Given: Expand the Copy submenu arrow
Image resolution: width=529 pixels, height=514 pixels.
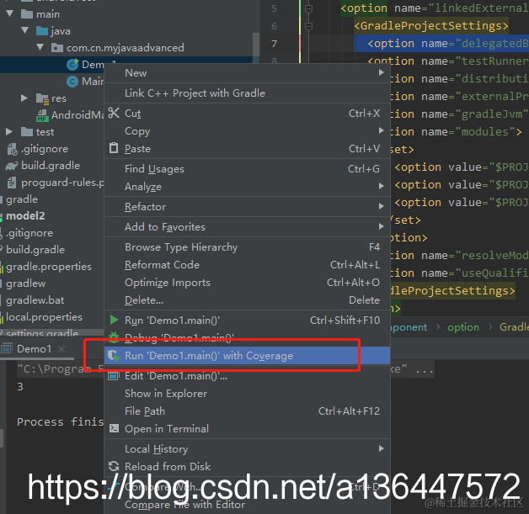Looking at the screenshot, I should [381, 130].
